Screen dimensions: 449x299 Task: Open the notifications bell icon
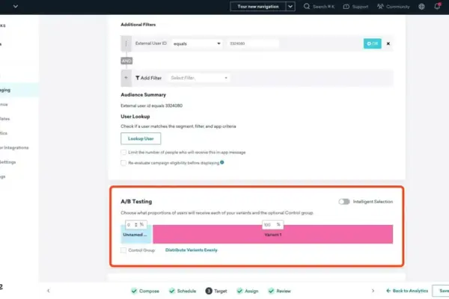(x=438, y=7)
